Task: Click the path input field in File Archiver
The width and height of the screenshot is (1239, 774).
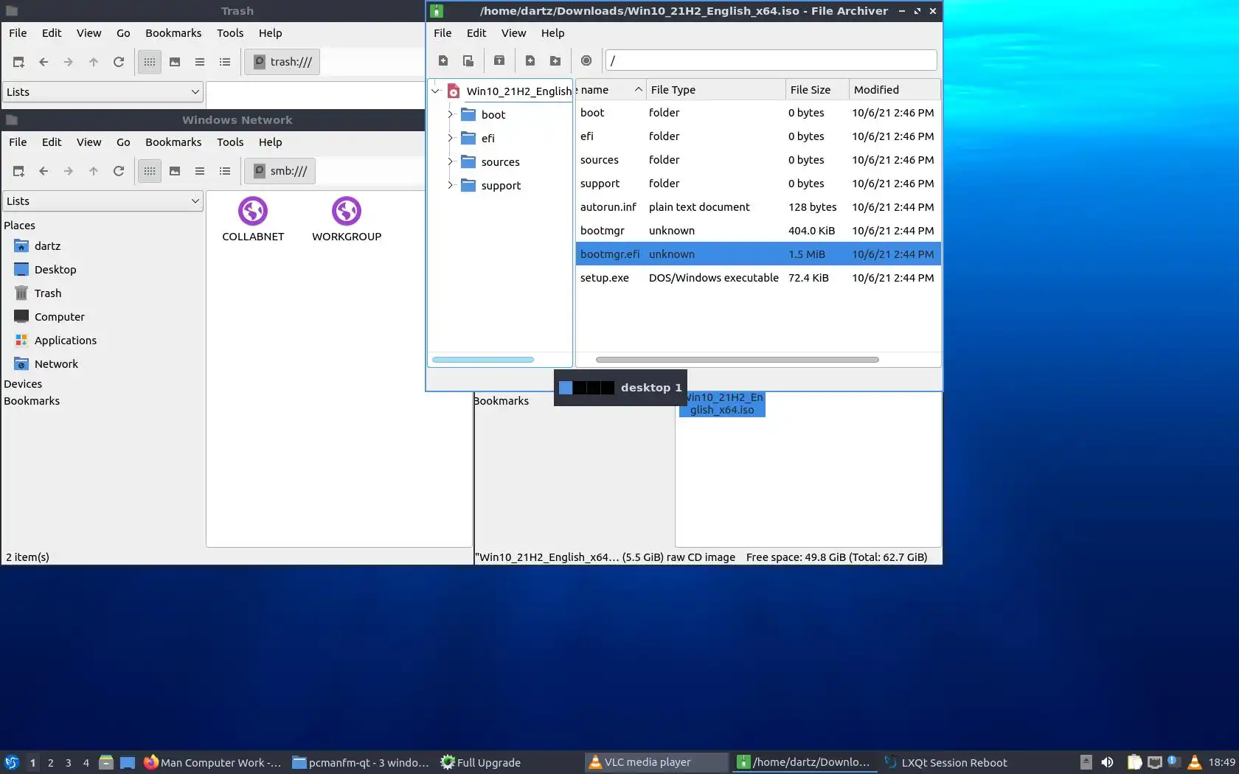Action: [x=771, y=60]
